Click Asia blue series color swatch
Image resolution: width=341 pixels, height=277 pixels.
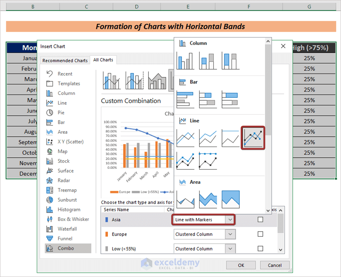pos(107,220)
